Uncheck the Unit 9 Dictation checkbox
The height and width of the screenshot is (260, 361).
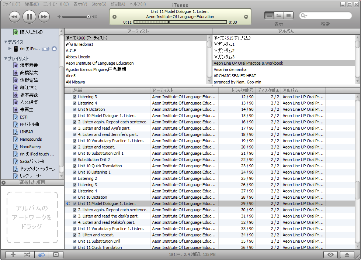[x=75, y=109]
